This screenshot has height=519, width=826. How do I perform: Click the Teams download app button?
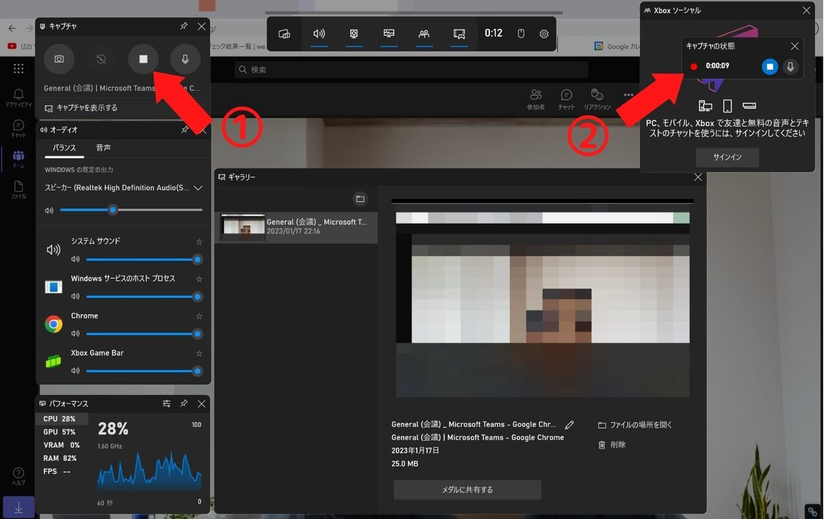pos(18,507)
